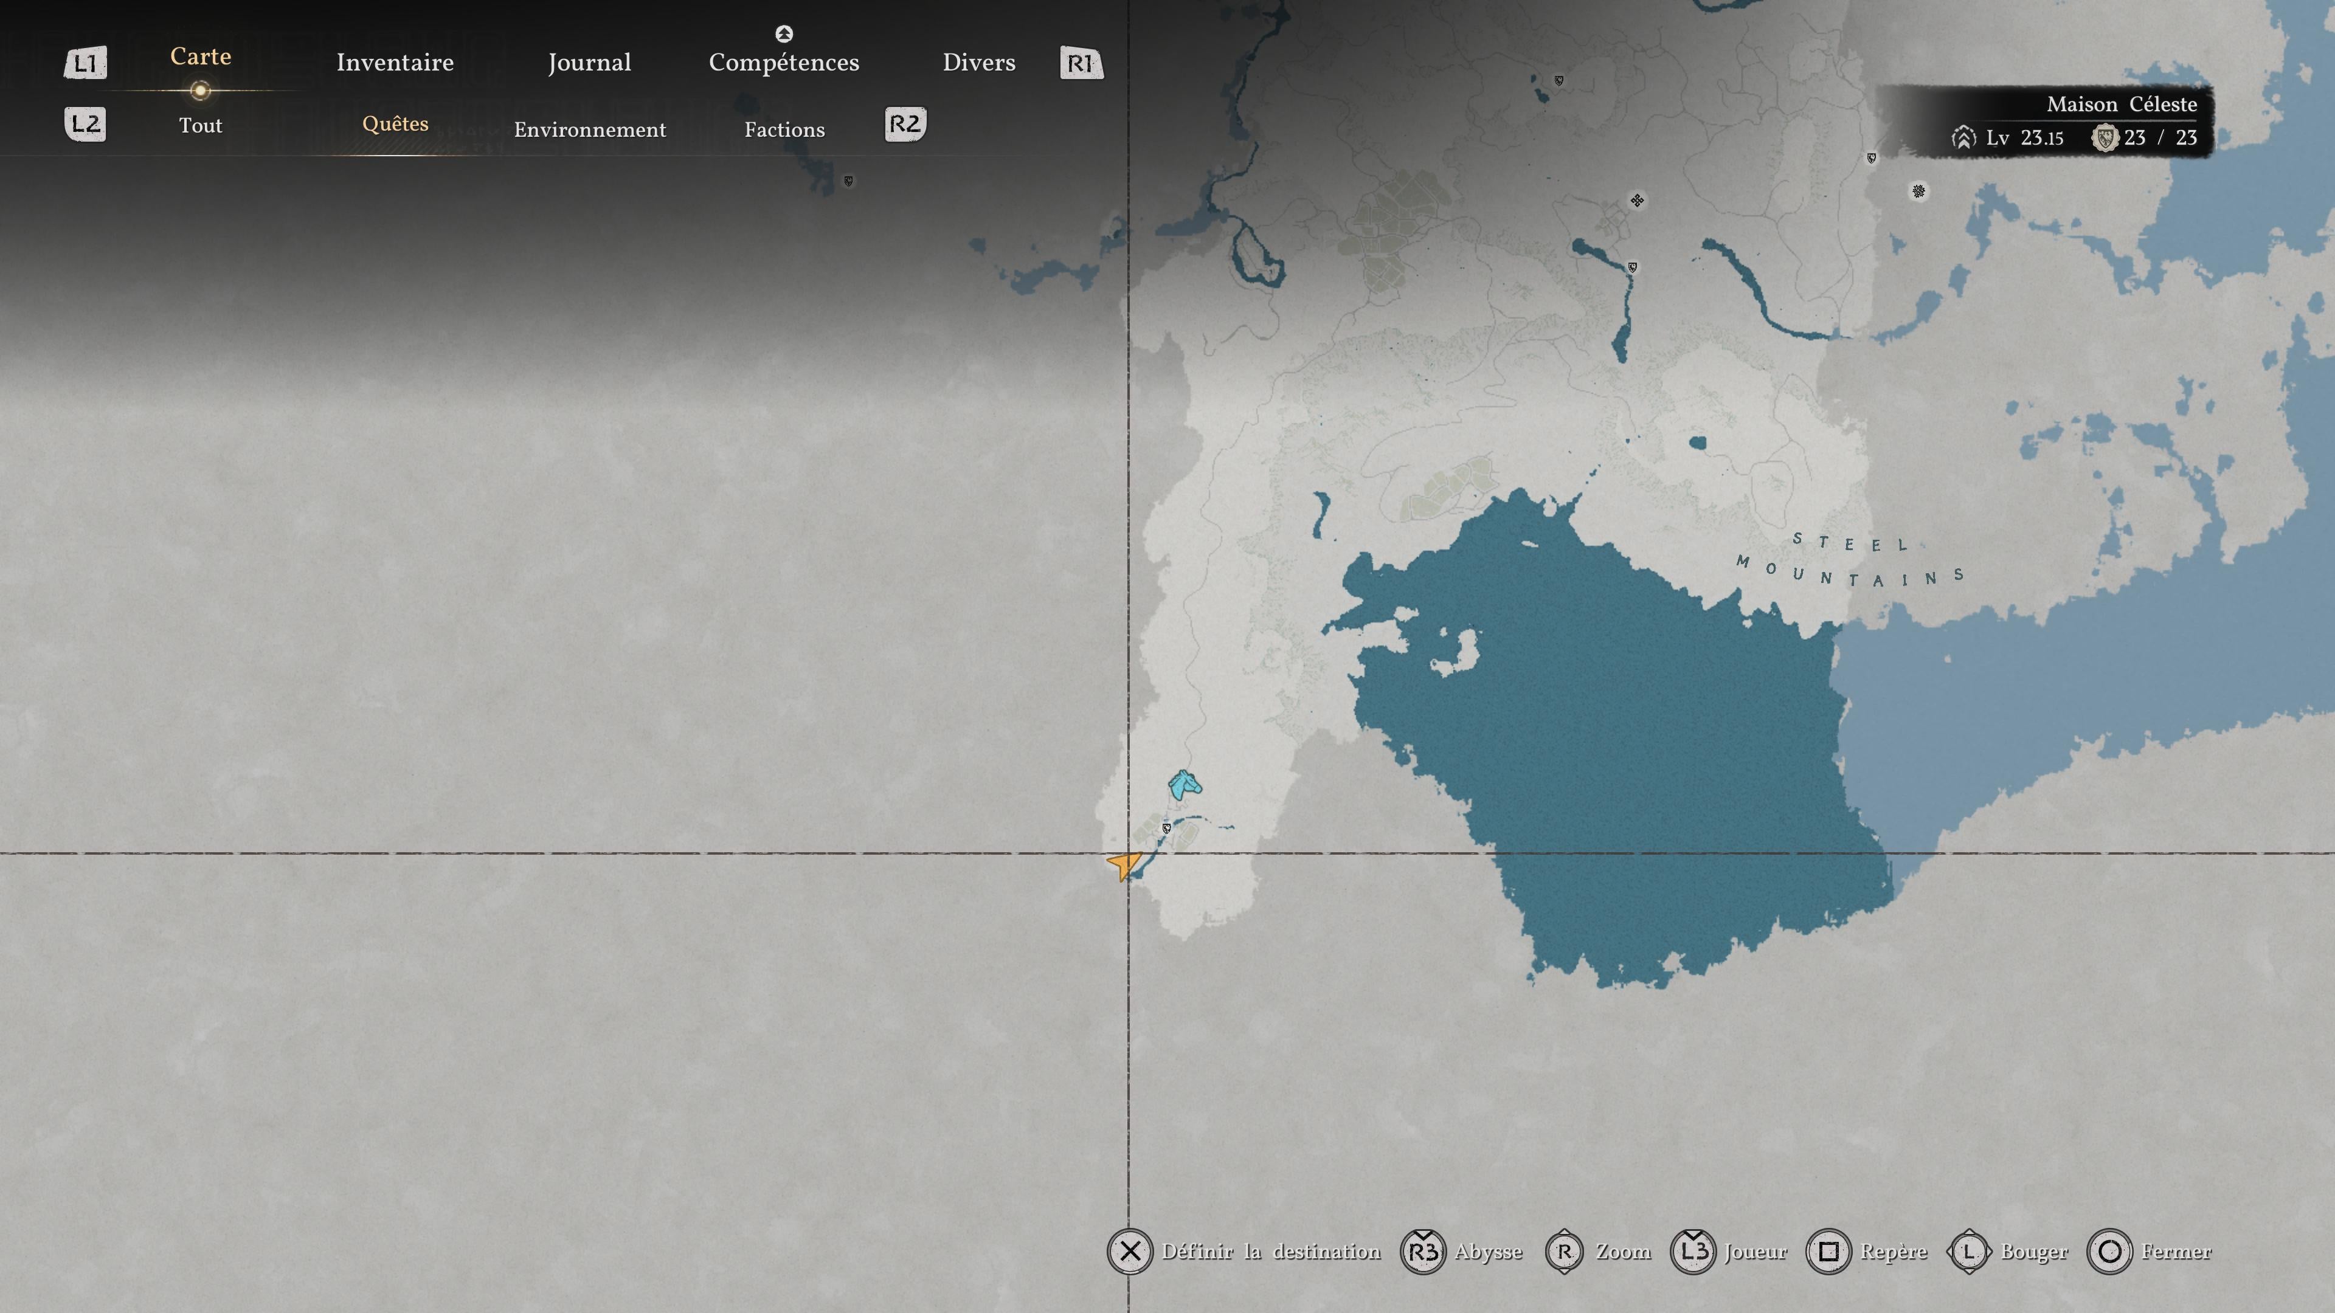This screenshot has width=2335, height=1313.
Task: Select the Quêtes map filter
Action: 395,123
